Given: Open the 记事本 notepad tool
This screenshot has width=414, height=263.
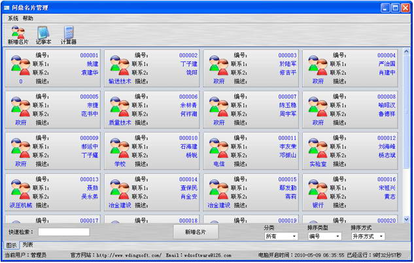Looking at the screenshot, I should pos(43,35).
